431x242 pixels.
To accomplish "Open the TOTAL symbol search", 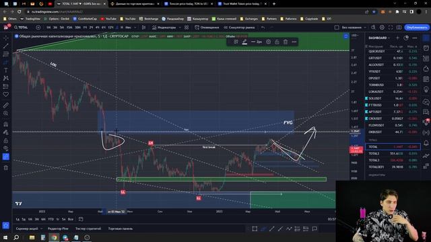I will click(22, 28).
